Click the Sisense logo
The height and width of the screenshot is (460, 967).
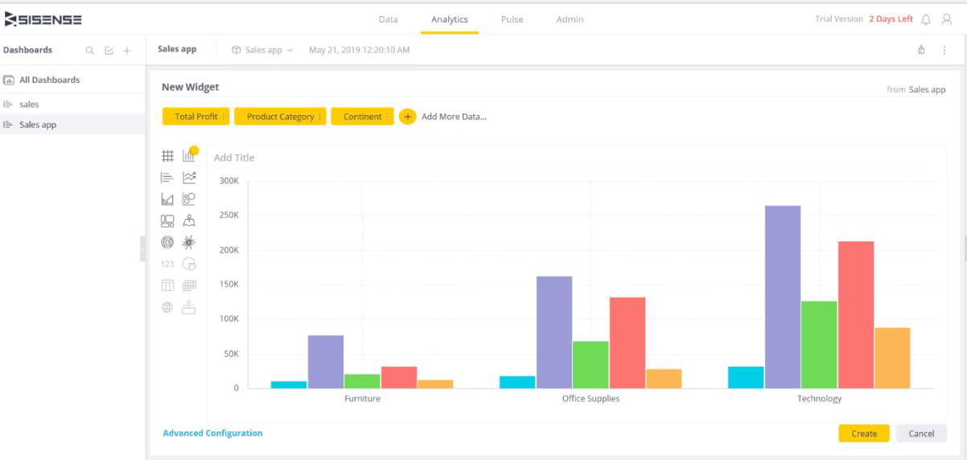(x=43, y=19)
